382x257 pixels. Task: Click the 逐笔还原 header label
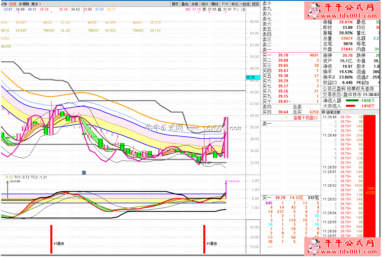click(333, 112)
